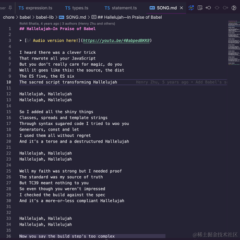Click the pin icon on the leftmost tab
This screenshot has height=240, width=240.
[10, 8]
